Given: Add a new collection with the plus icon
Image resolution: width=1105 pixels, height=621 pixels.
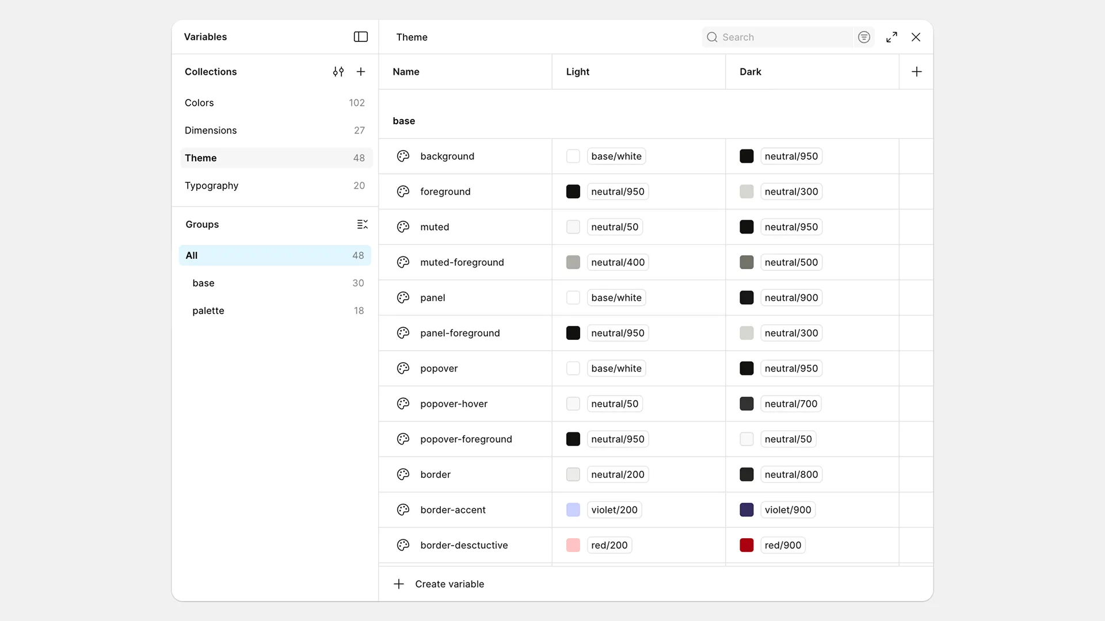Looking at the screenshot, I should (361, 71).
